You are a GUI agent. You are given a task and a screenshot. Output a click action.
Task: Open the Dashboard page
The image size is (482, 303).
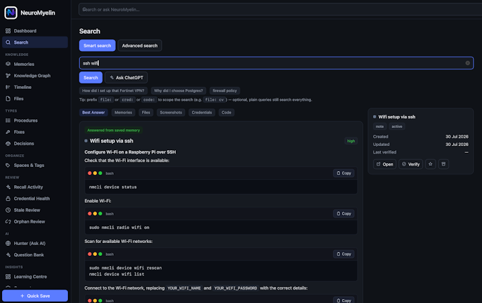click(x=35, y=31)
